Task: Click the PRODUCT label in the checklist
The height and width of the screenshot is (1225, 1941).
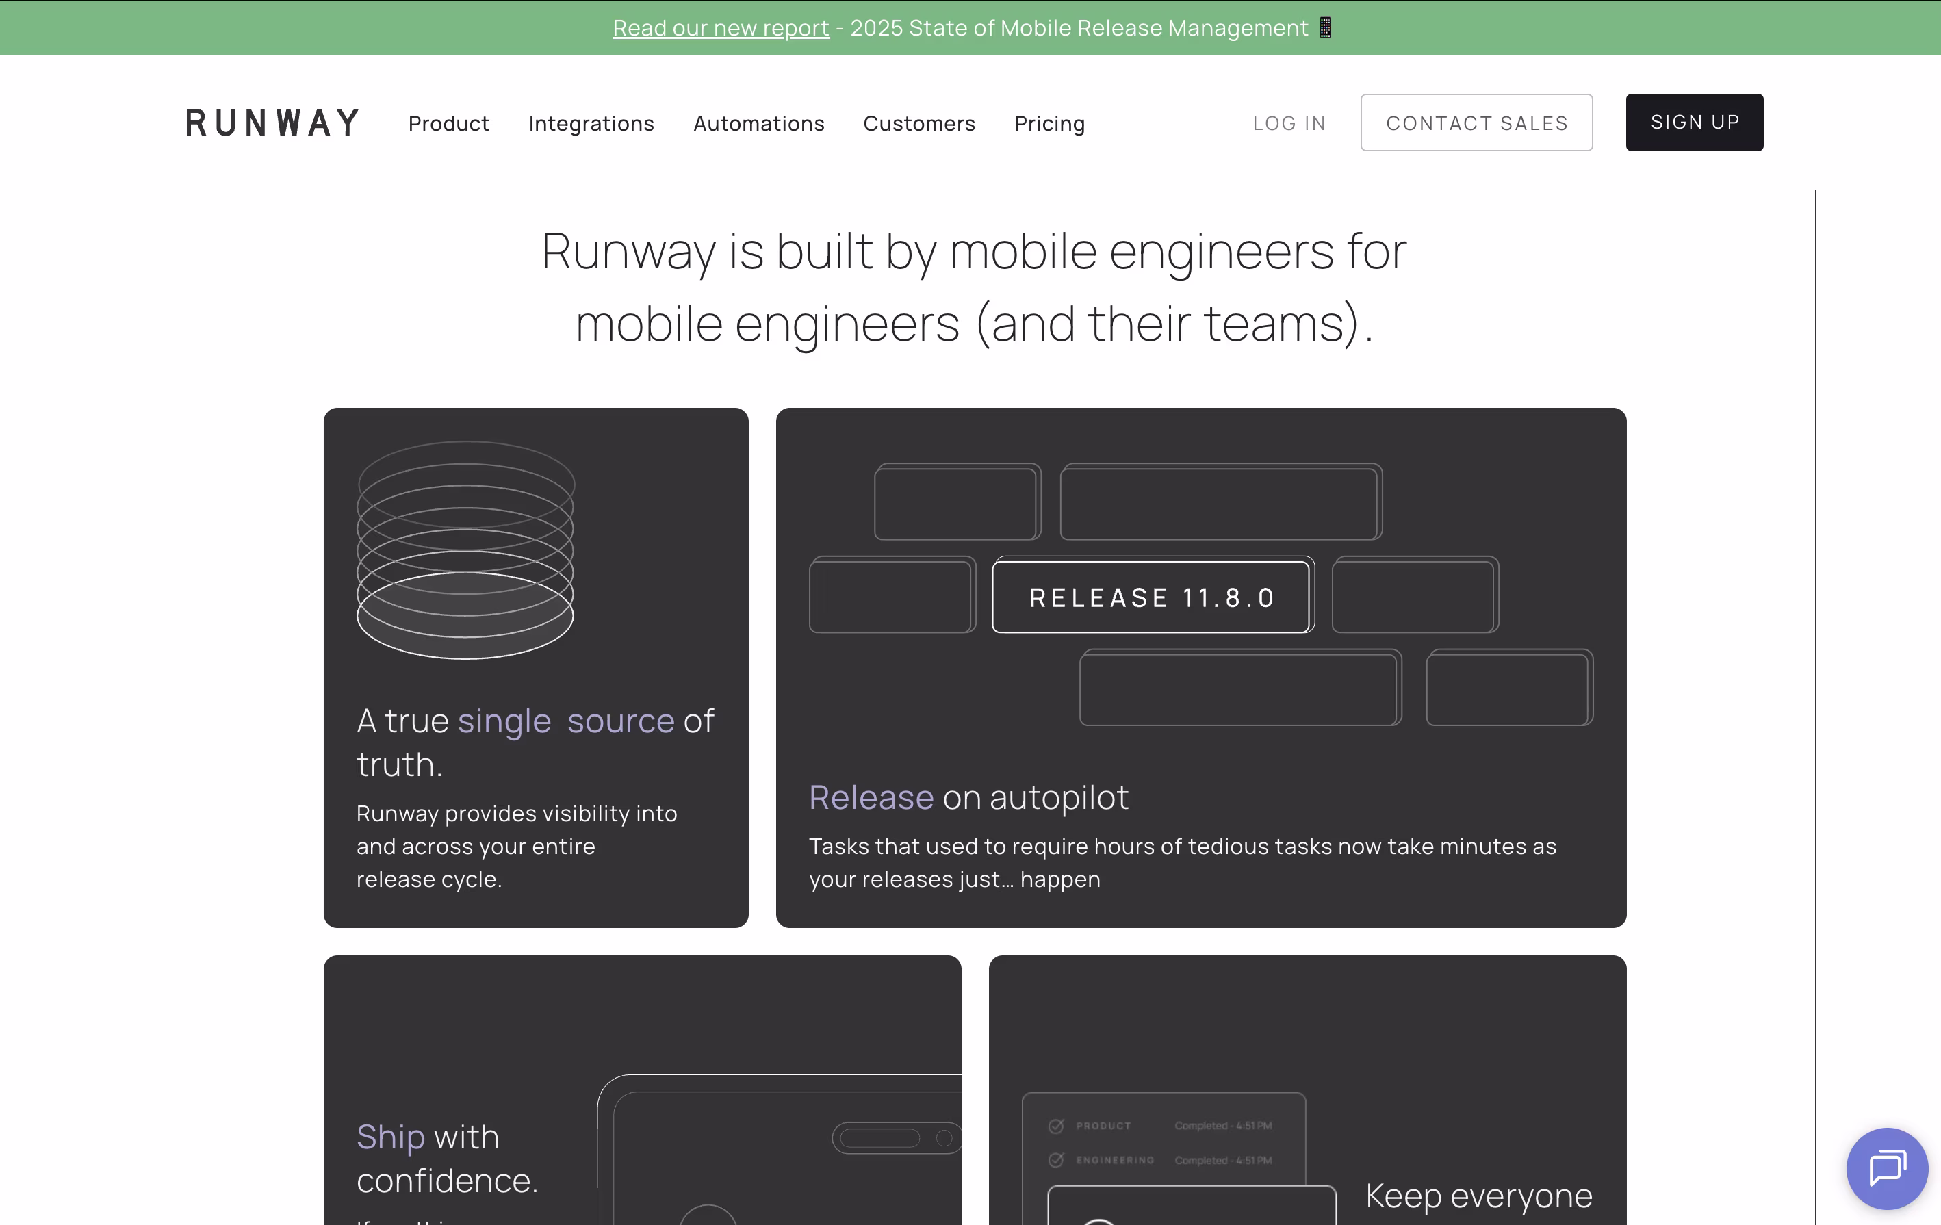Action: (x=1103, y=1126)
